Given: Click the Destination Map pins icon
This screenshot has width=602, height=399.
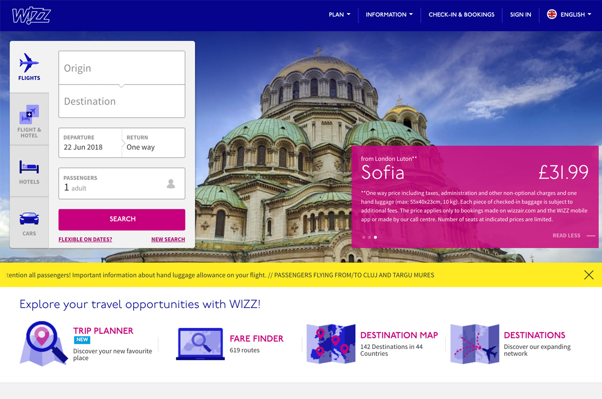Looking at the screenshot, I should (x=331, y=344).
